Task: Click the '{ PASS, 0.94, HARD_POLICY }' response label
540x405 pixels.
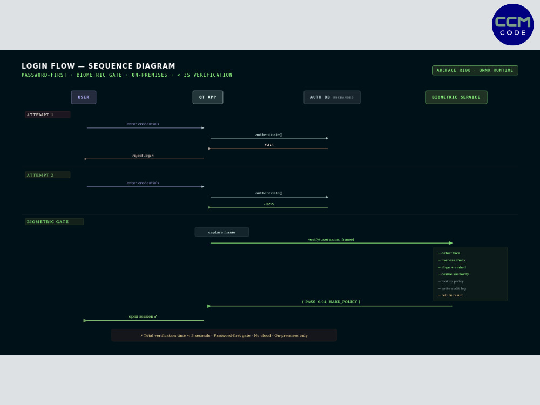Action: point(331,302)
